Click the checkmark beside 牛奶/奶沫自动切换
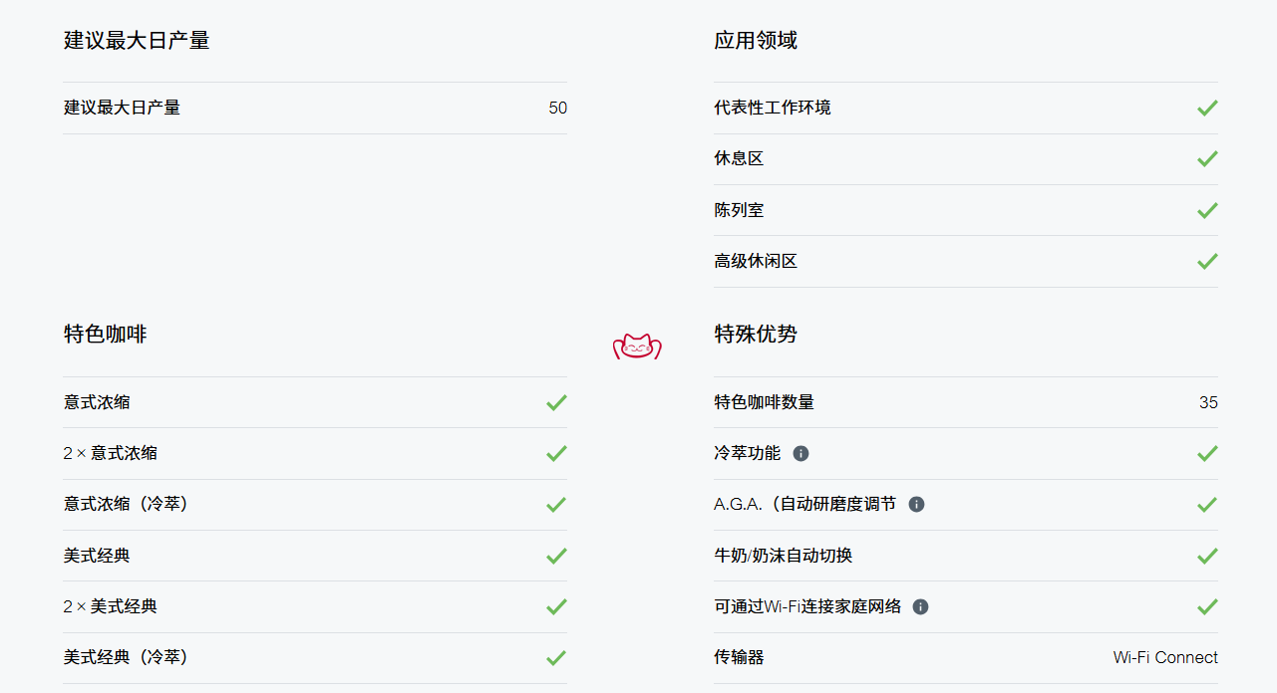 (1207, 556)
